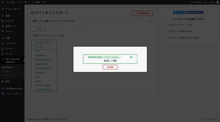This screenshot has width=220, height=122.
Task: Open the LiteSpeed diamond icon in admin bar
Action: coord(44,2)
